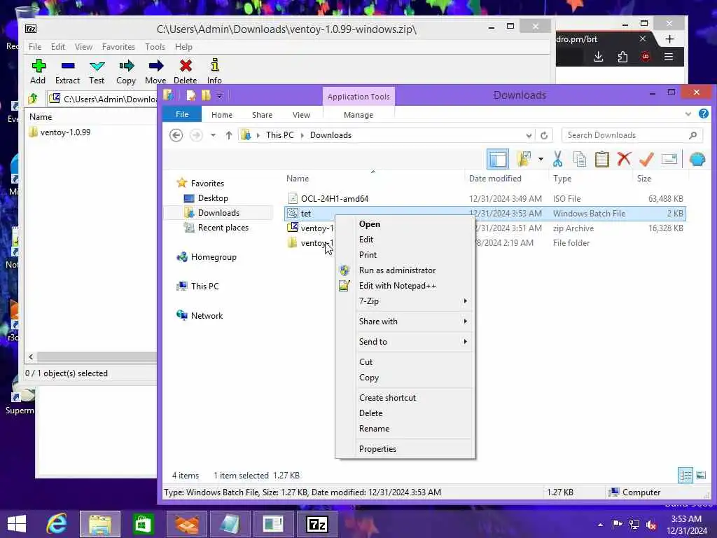Image resolution: width=717 pixels, height=538 pixels.
Task: Choose Properties in context menu
Action: (x=416, y=449)
